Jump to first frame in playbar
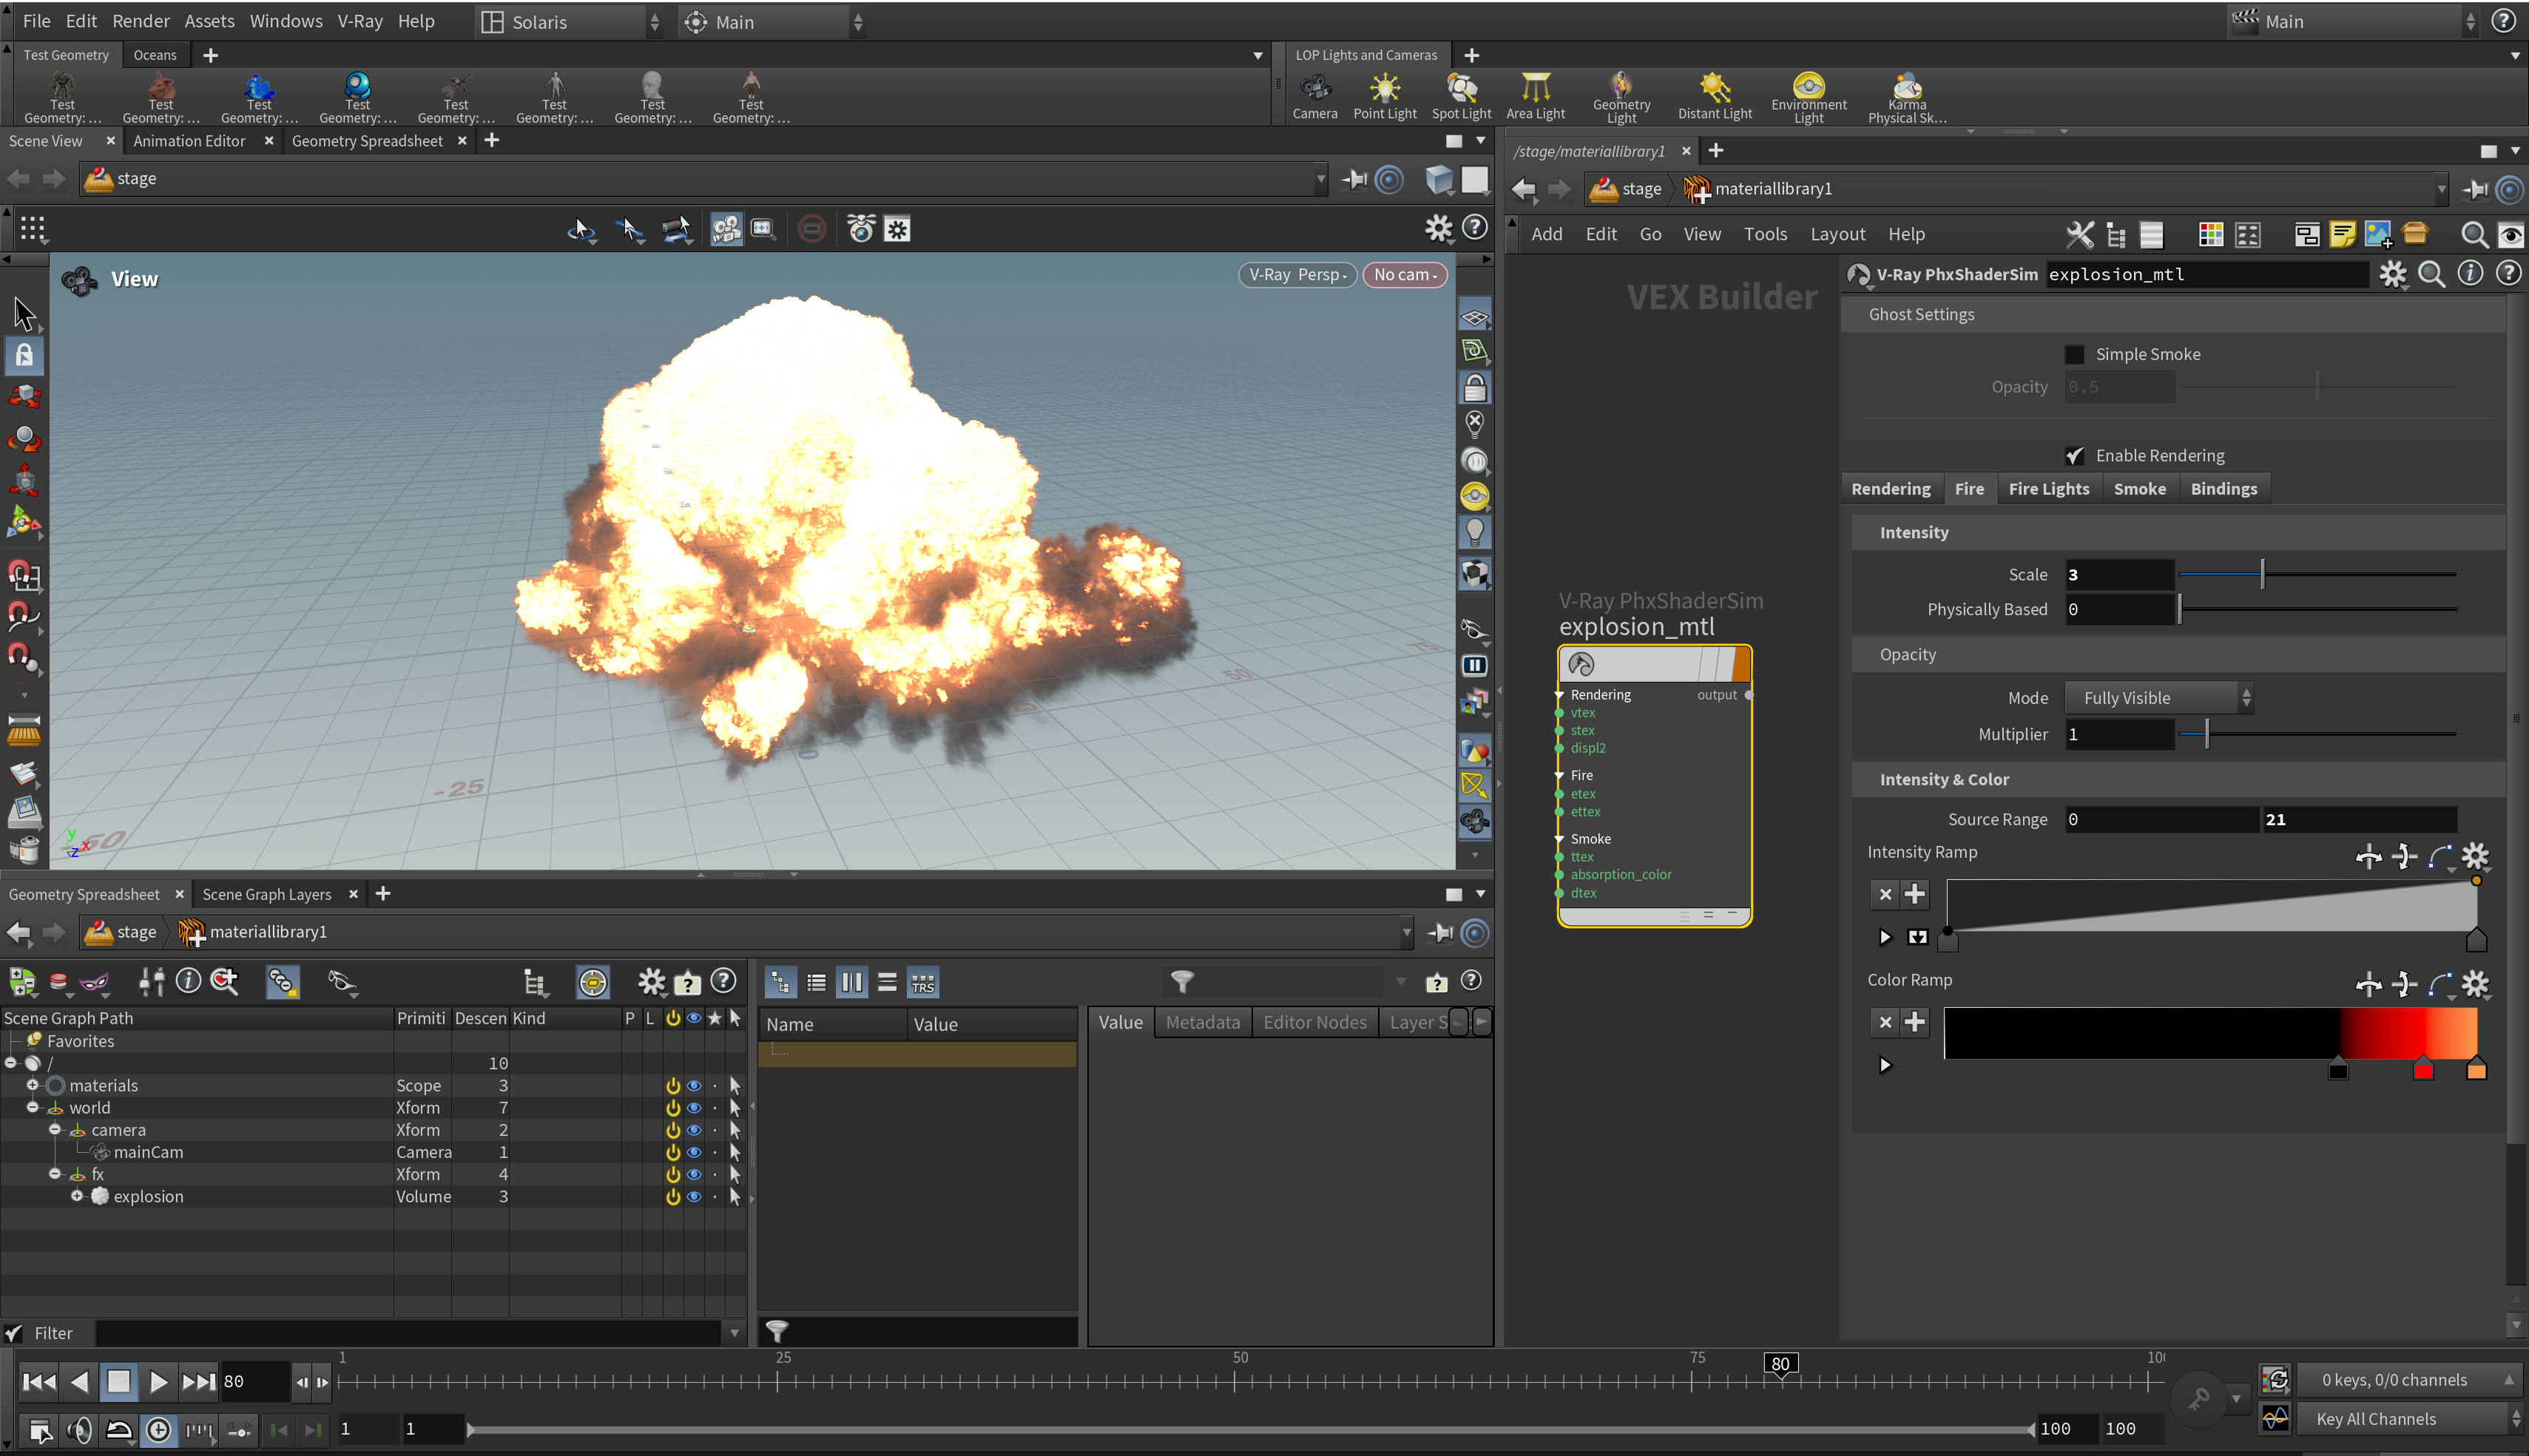Image resolution: width=2529 pixels, height=1456 pixels. (x=39, y=1381)
